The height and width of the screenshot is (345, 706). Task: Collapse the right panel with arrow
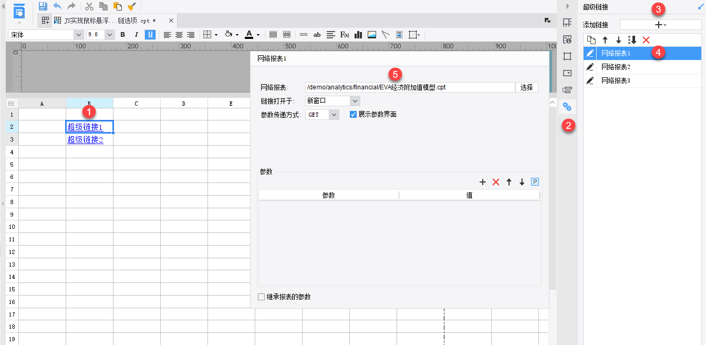point(567,6)
